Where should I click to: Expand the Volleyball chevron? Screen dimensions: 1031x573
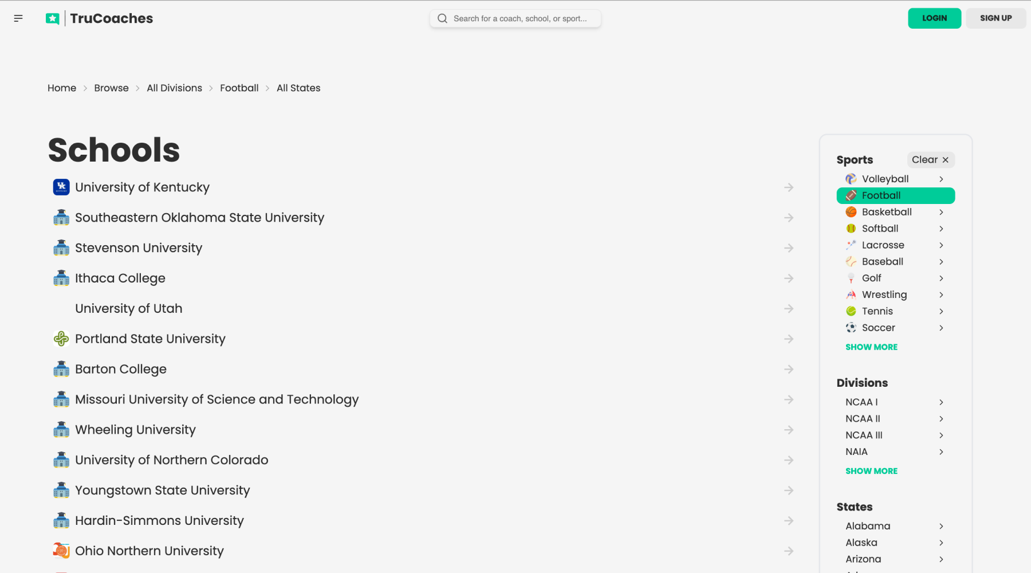click(941, 179)
